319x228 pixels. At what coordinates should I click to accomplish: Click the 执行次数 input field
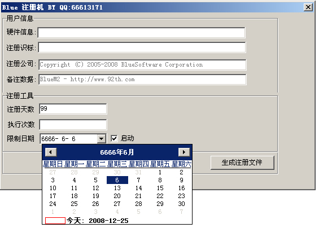tap(73, 125)
